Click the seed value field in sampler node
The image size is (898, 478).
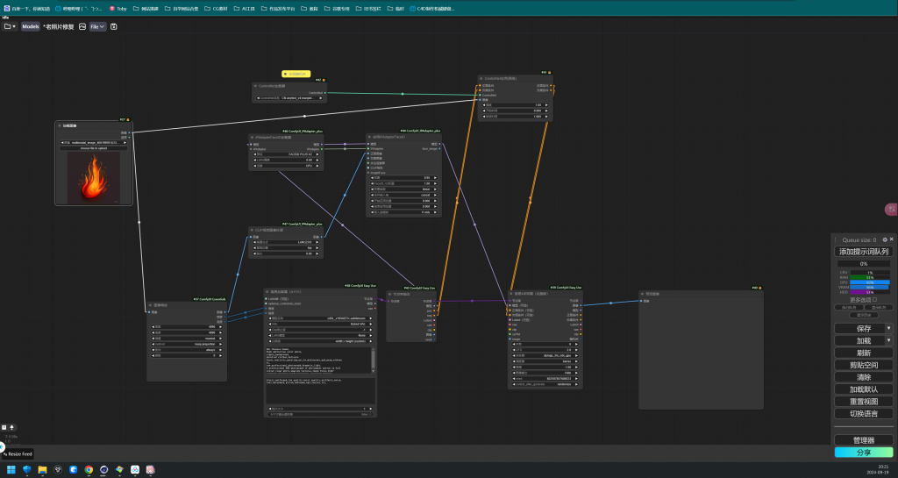pos(545,378)
